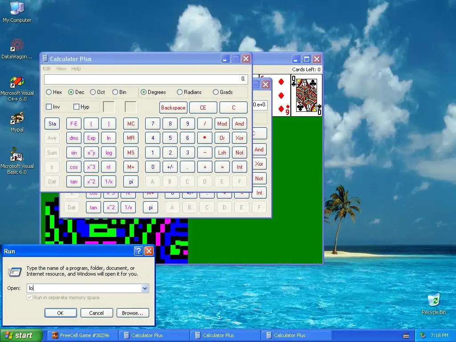This screenshot has height=342, width=456.
Task: Open the DataWagon desktop shortcut
Action: coord(17,49)
